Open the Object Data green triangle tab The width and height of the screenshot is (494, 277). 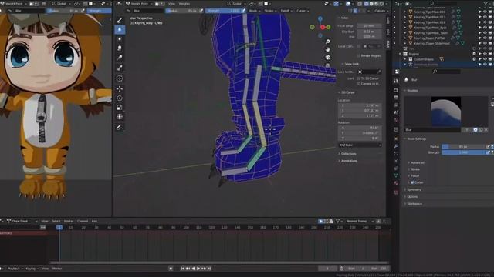pos(396,175)
